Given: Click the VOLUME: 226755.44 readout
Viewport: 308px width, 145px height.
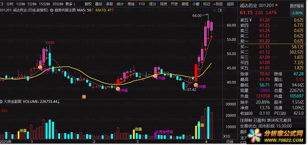Looking at the screenshot, I should [x=40, y=102].
